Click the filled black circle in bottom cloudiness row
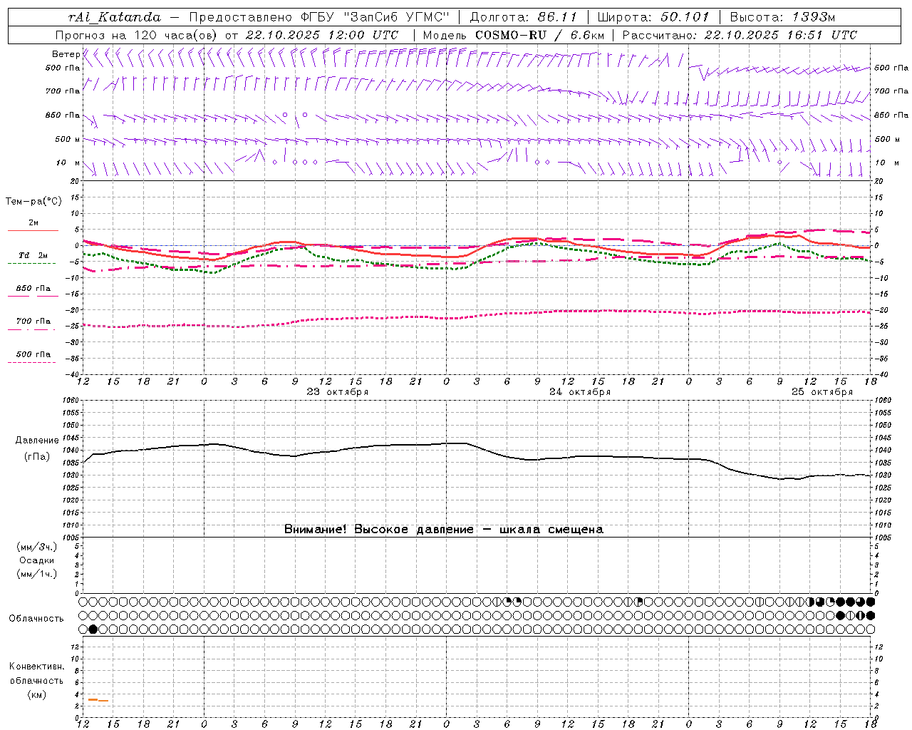The height and width of the screenshot is (730, 912). pos(93,629)
